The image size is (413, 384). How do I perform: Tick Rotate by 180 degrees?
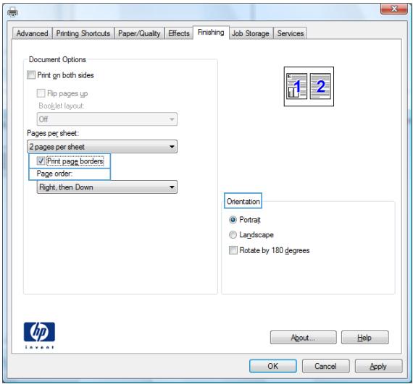click(x=233, y=250)
